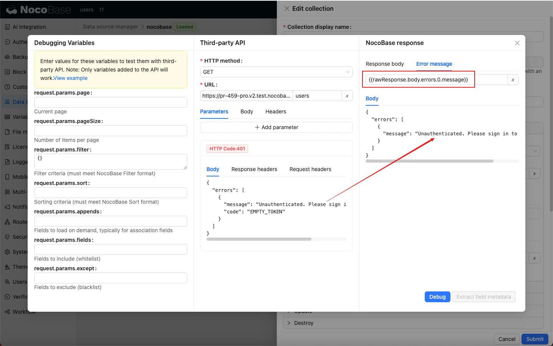Close the Edit collection drawer
Viewport: 553px width, 346px height.
286,8
